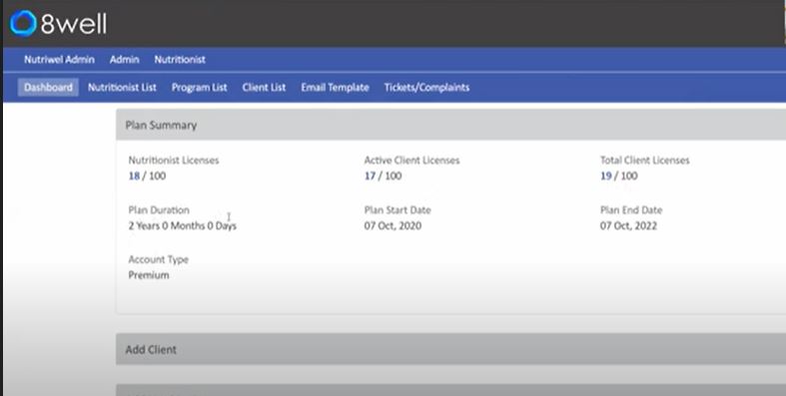
Task: Open the Nutritionist menu item
Action: 180,60
